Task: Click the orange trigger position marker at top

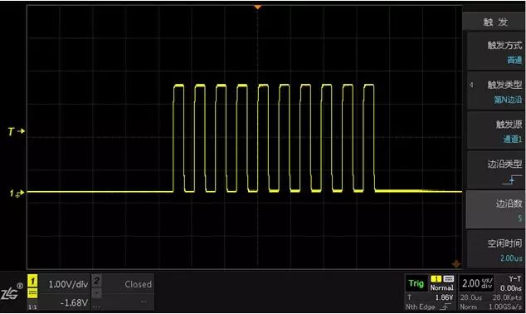Action: 257,7
